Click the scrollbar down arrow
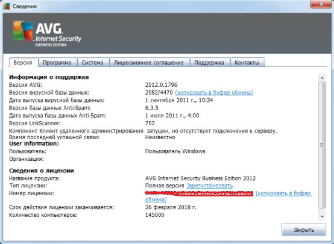Screen dimensions: 334x244 (x=322, y=216)
